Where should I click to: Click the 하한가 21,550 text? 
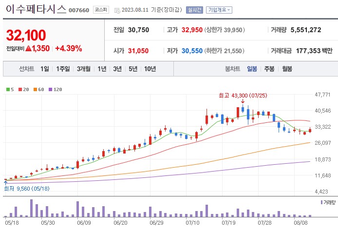coord(224,51)
